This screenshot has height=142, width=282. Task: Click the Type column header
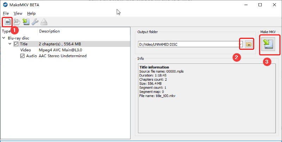6,31
